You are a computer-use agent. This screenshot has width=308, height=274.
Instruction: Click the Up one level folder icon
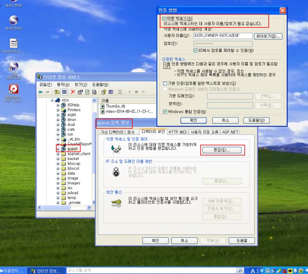click(57, 92)
